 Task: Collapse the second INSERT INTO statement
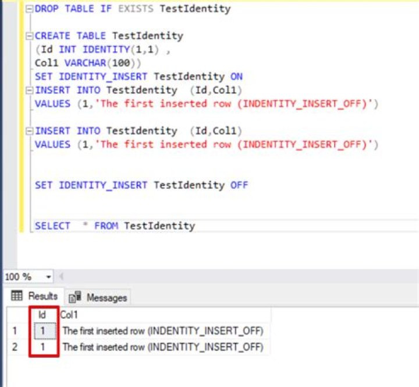coord(29,131)
